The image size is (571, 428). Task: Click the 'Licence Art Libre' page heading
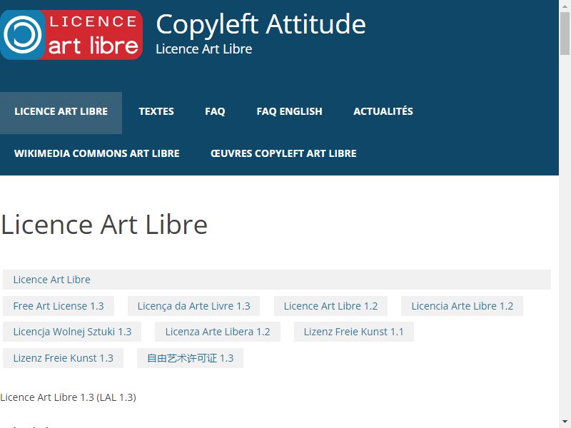click(x=104, y=225)
